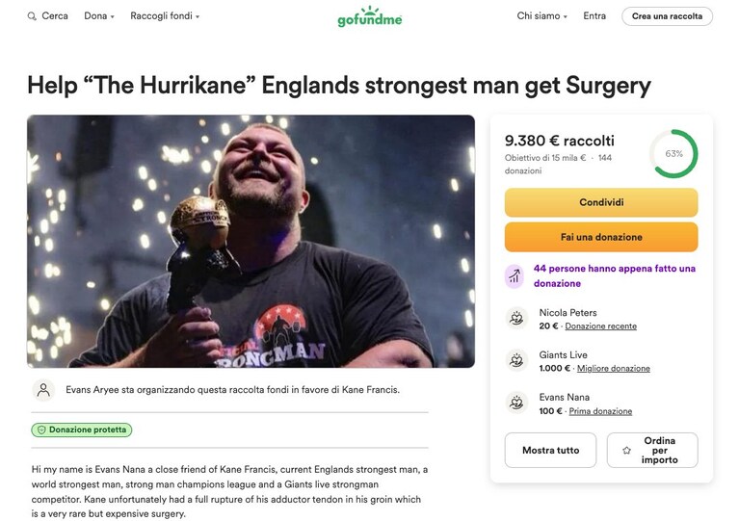
Task: Expand the Dona dropdown menu
Action: coord(99,16)
